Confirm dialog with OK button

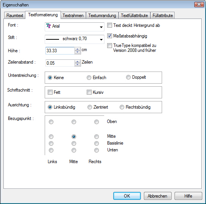click(127, 196)
